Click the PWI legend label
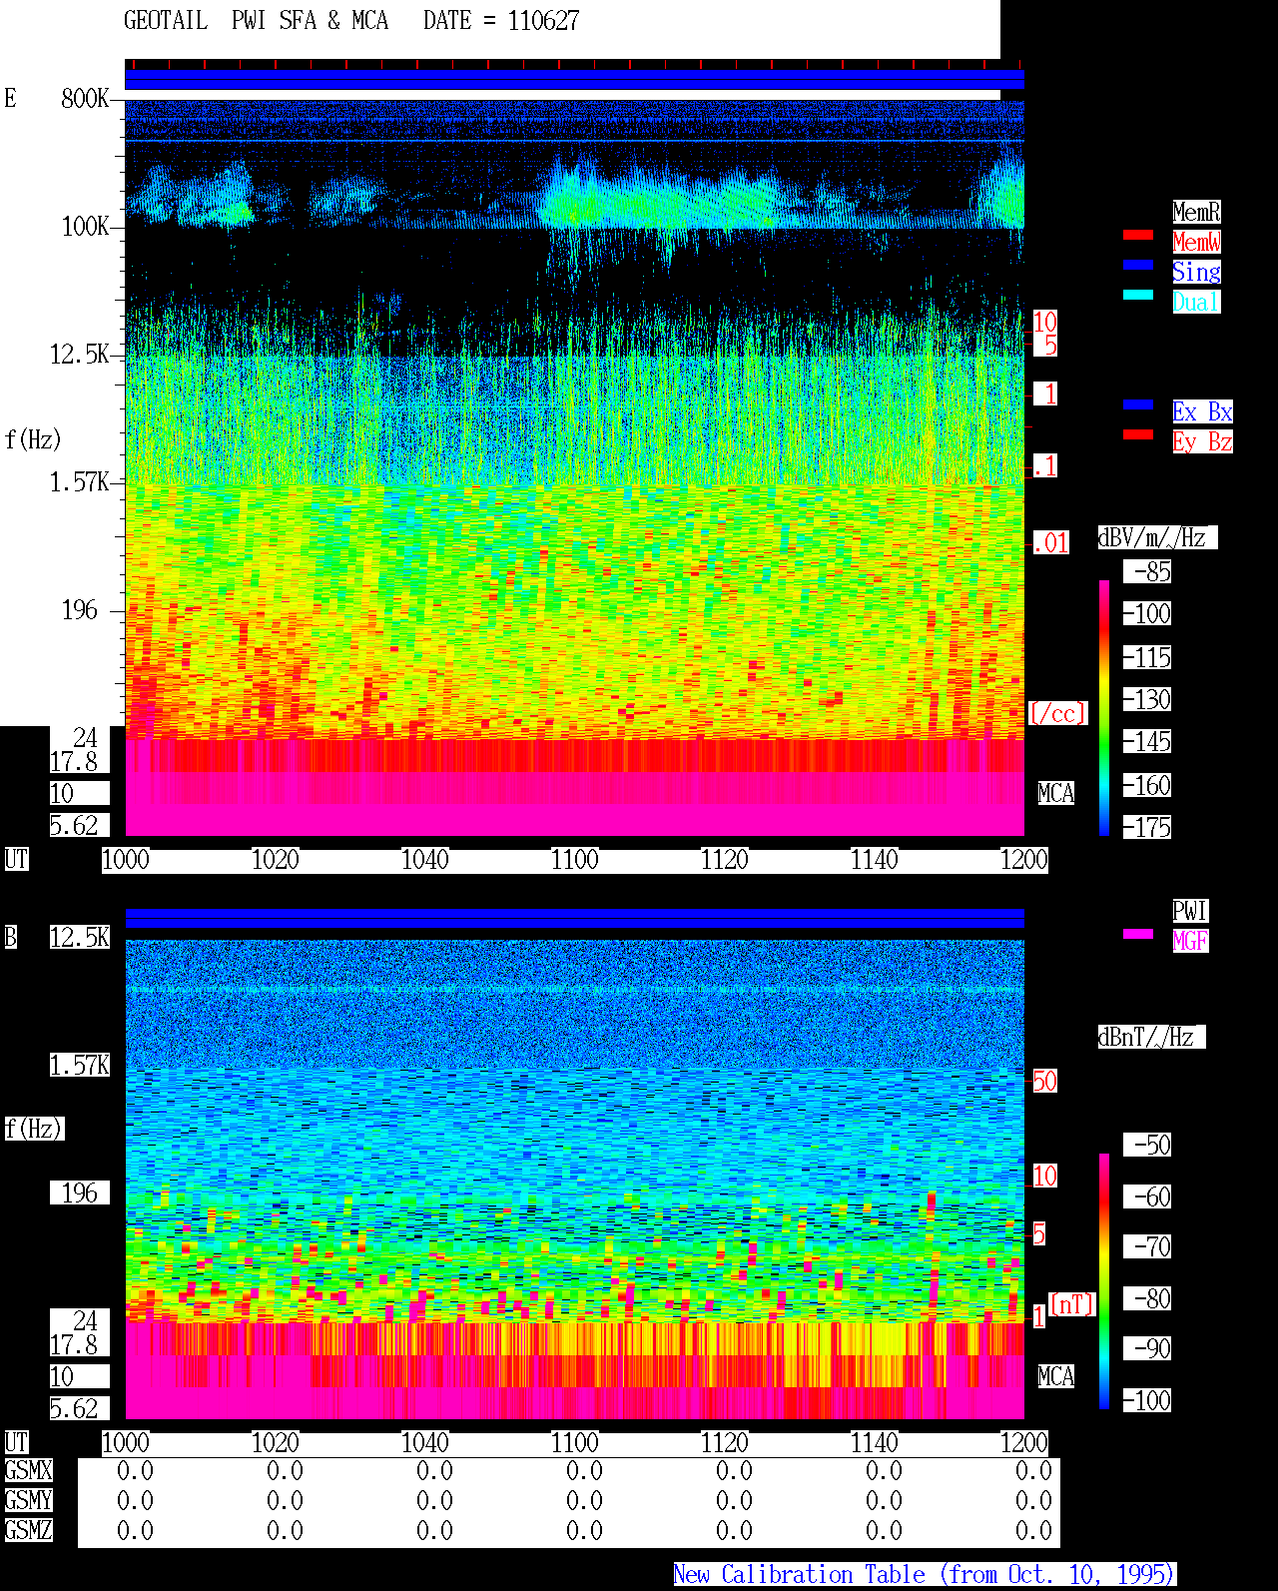 pyautogui.click(x=1190, y=911)
